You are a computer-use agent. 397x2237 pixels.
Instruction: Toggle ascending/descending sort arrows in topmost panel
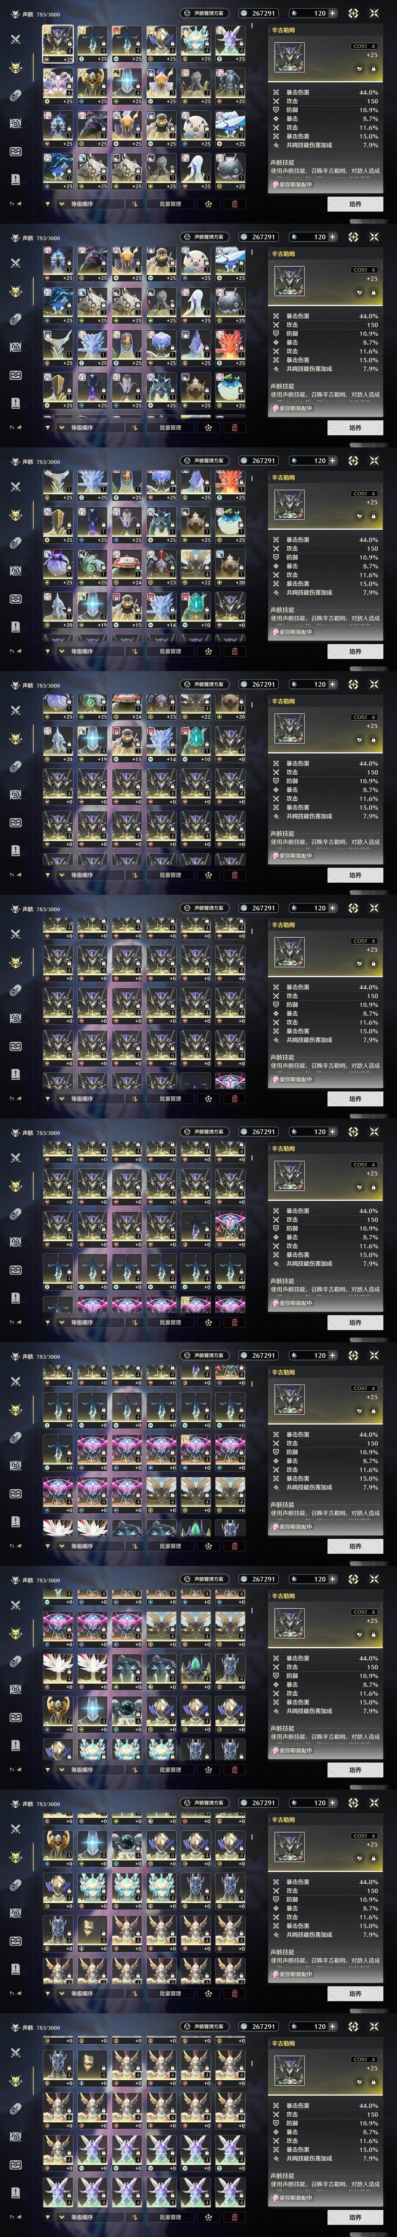coord(134,204)
